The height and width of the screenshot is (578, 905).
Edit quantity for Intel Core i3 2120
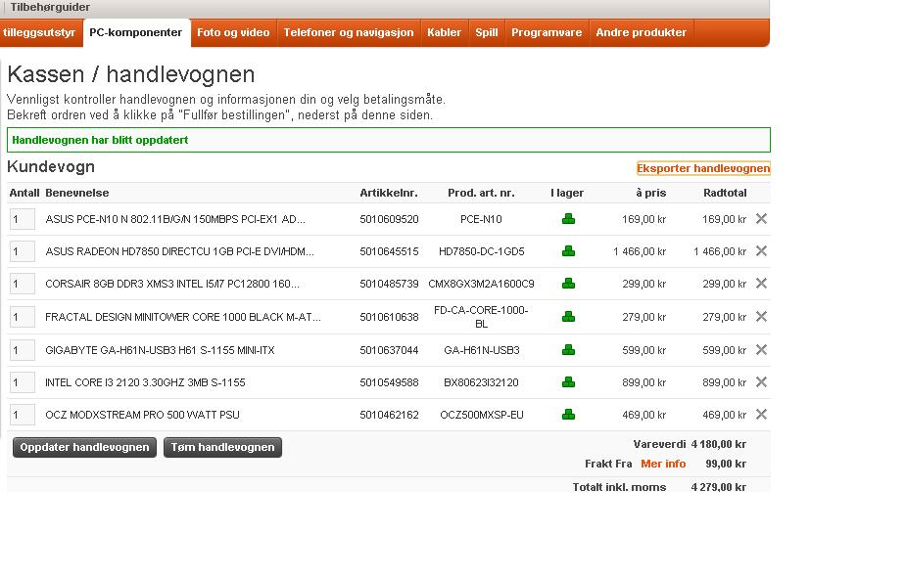tap(23, 382)
